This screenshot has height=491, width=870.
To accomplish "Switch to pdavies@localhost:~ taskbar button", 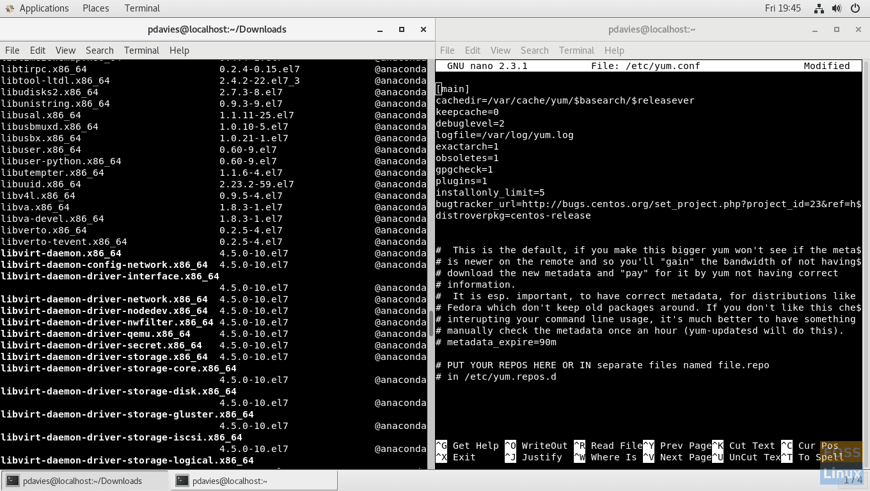I will click(253, 481).
